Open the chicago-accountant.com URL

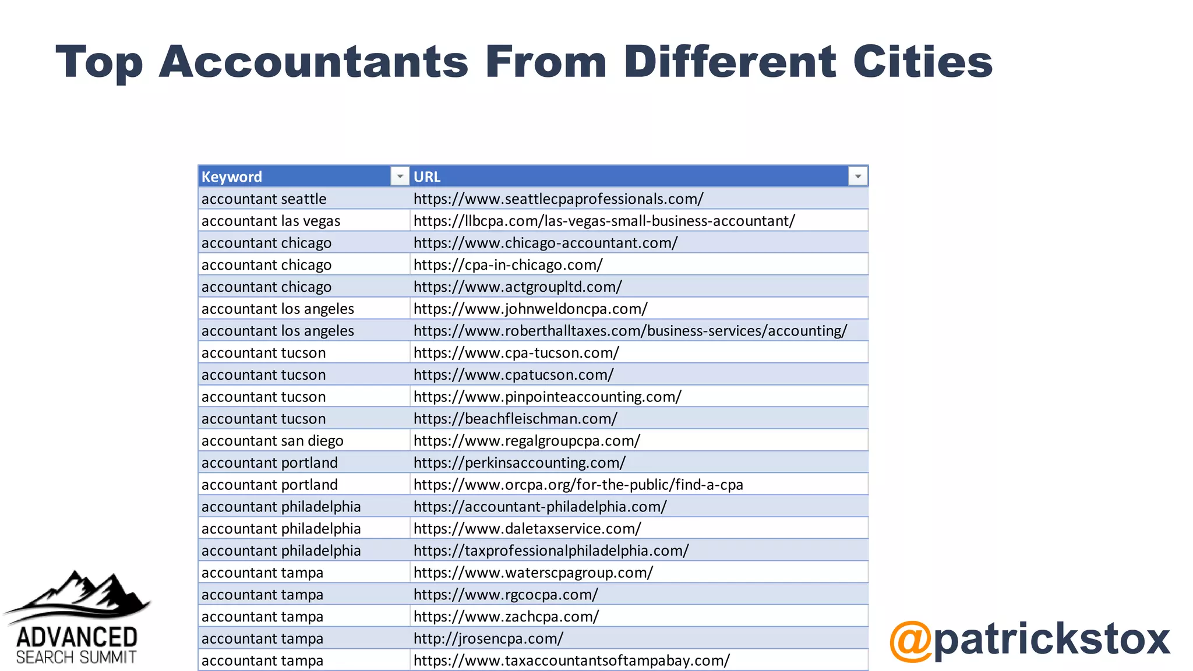545,243
